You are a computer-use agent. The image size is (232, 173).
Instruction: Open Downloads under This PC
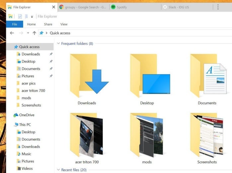[31, 146]
